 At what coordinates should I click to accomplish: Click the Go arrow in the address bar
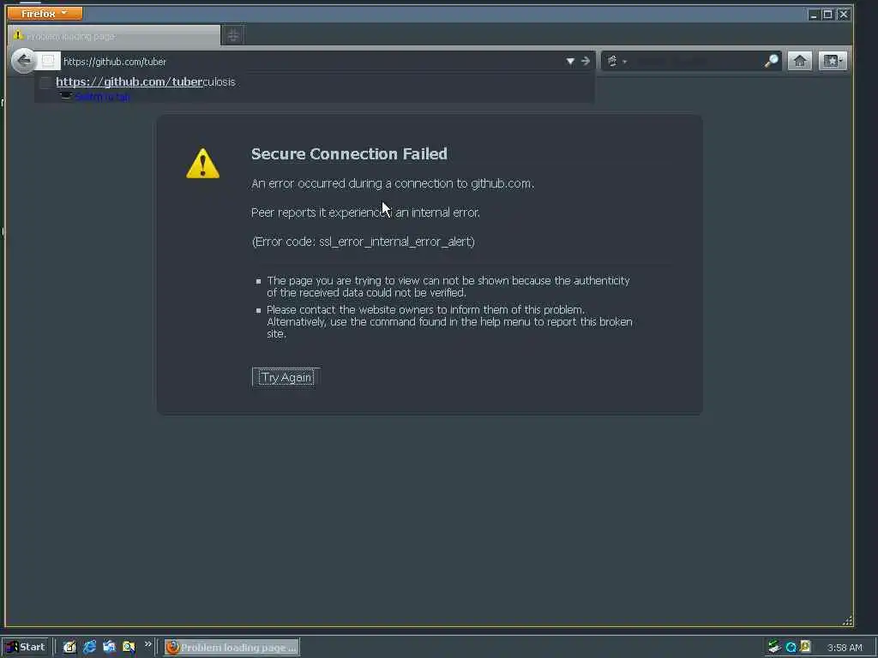click(585, 61)
